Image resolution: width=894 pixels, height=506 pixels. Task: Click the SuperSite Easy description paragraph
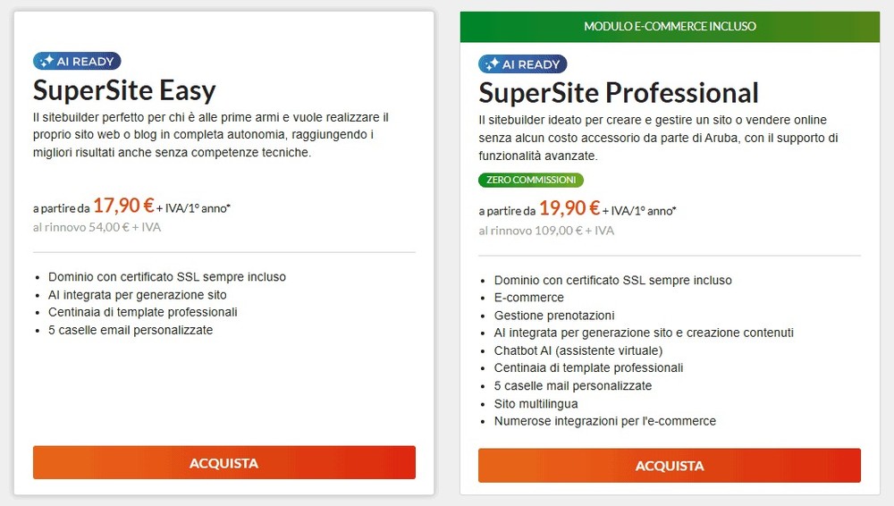211,135
